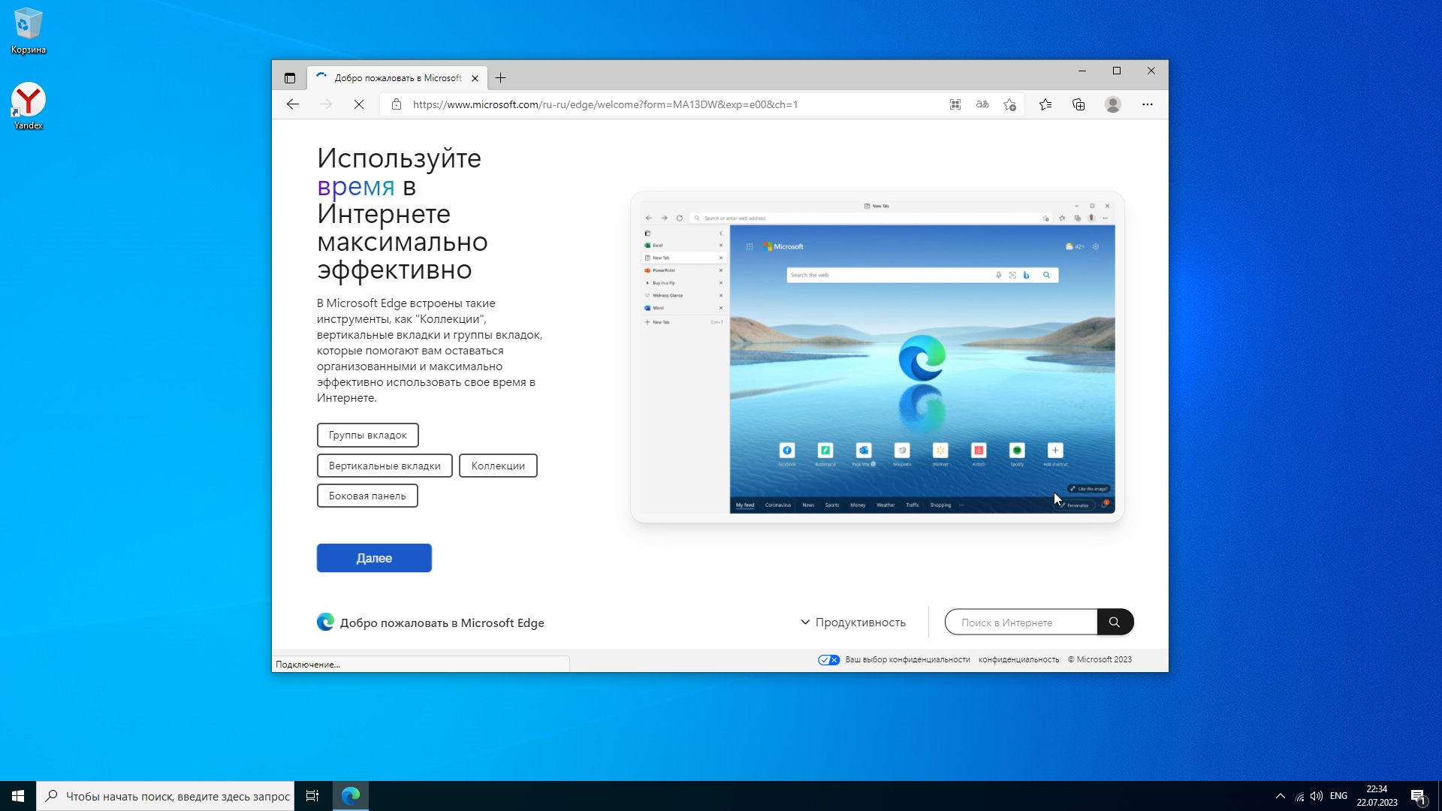The height and width of the screenshot is (811, 1442).
Task: Open the Favorites star-list icon
Action: coord(1045,104)
